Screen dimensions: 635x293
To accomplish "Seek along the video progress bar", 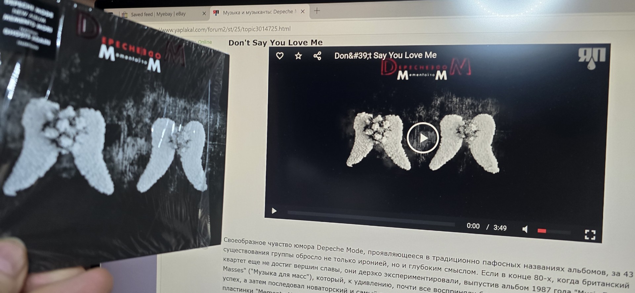I will click(x=371, y=218).
